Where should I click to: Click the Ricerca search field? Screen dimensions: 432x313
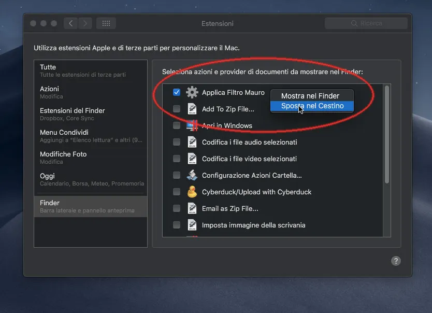[366, 23]
